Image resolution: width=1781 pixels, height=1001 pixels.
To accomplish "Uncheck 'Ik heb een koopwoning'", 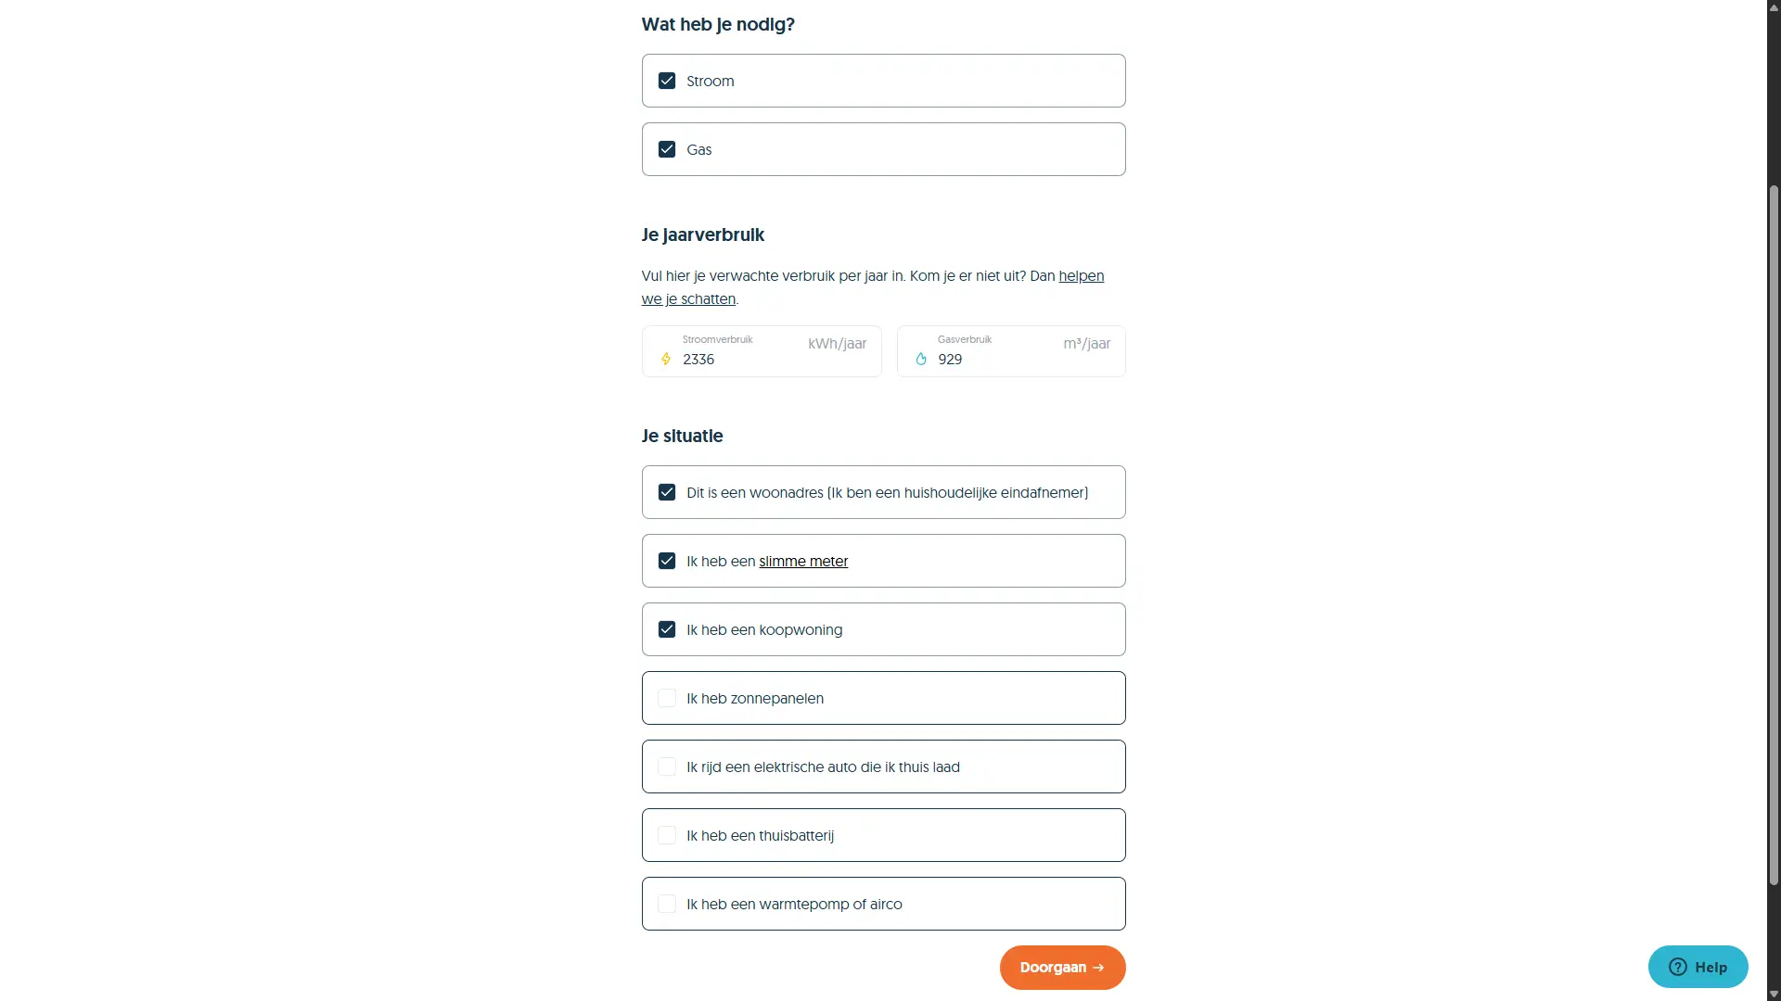I will (x=667, y=629).
